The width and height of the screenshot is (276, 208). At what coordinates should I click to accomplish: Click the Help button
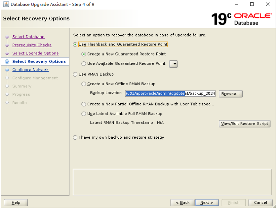[x=16, y=202]
